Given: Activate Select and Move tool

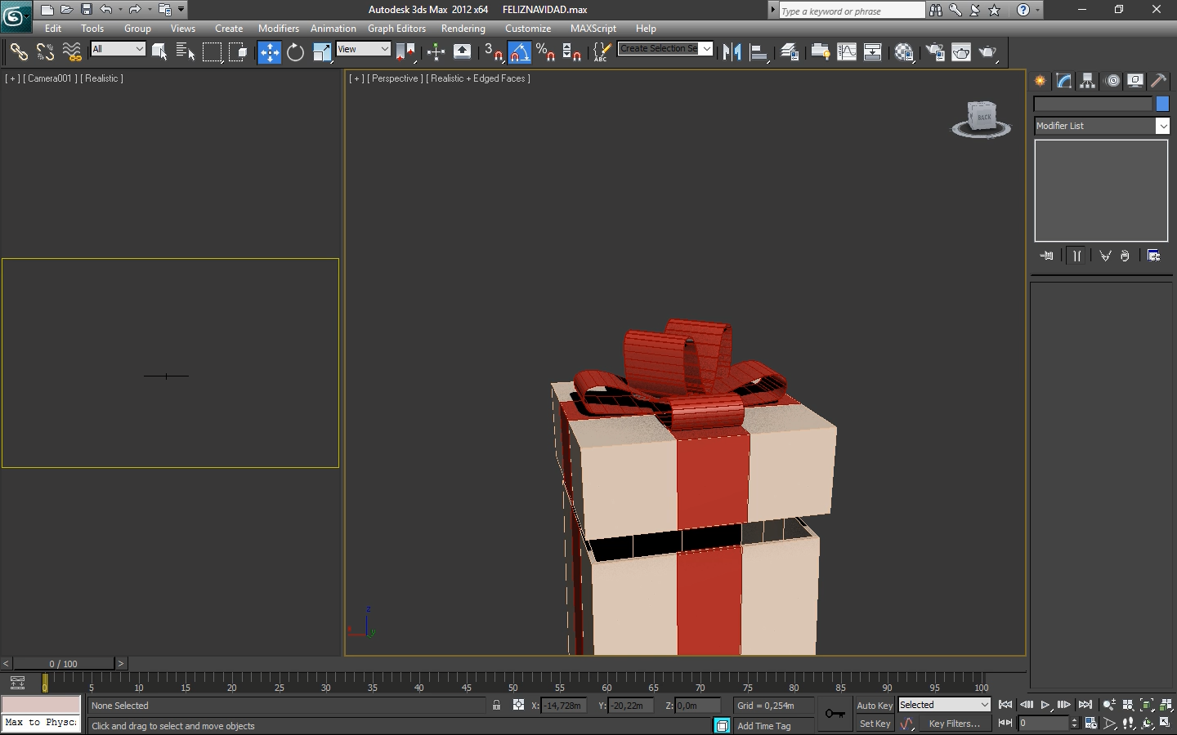Looking at the screenshot, I should point(269,52).
